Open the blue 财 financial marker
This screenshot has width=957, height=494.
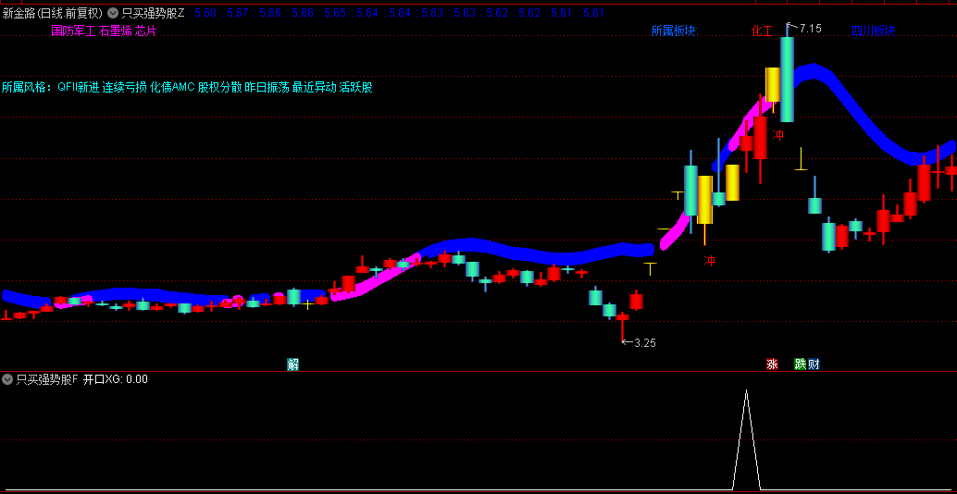coord(814,364)
